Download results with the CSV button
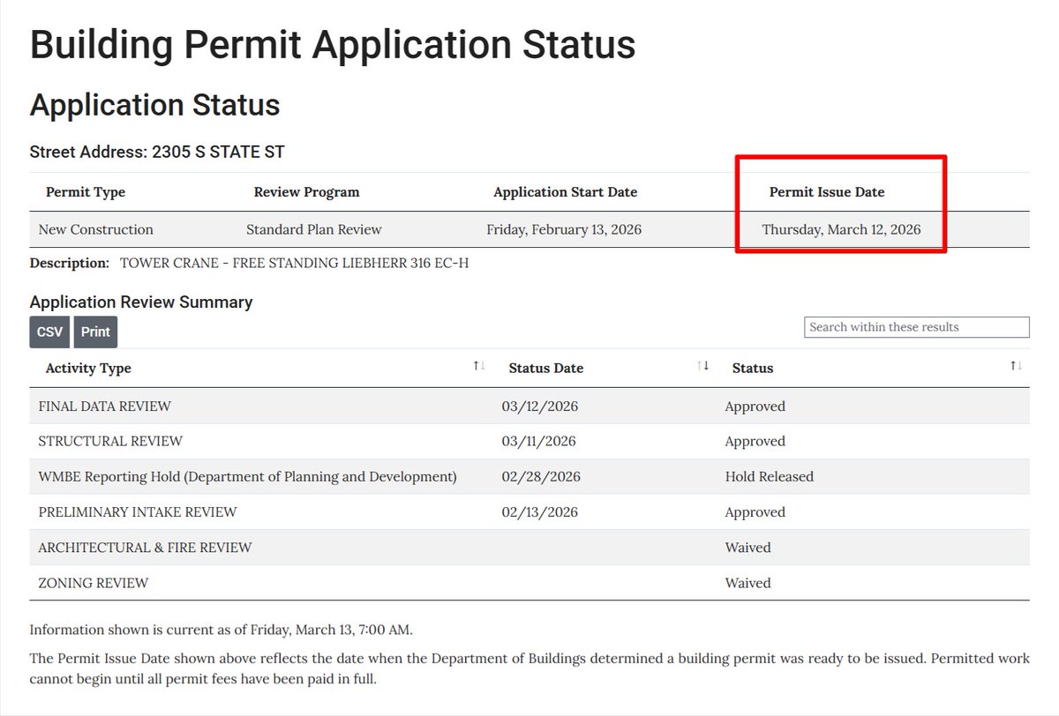Viewport: 1059px width, 716px height. (50, 332)
